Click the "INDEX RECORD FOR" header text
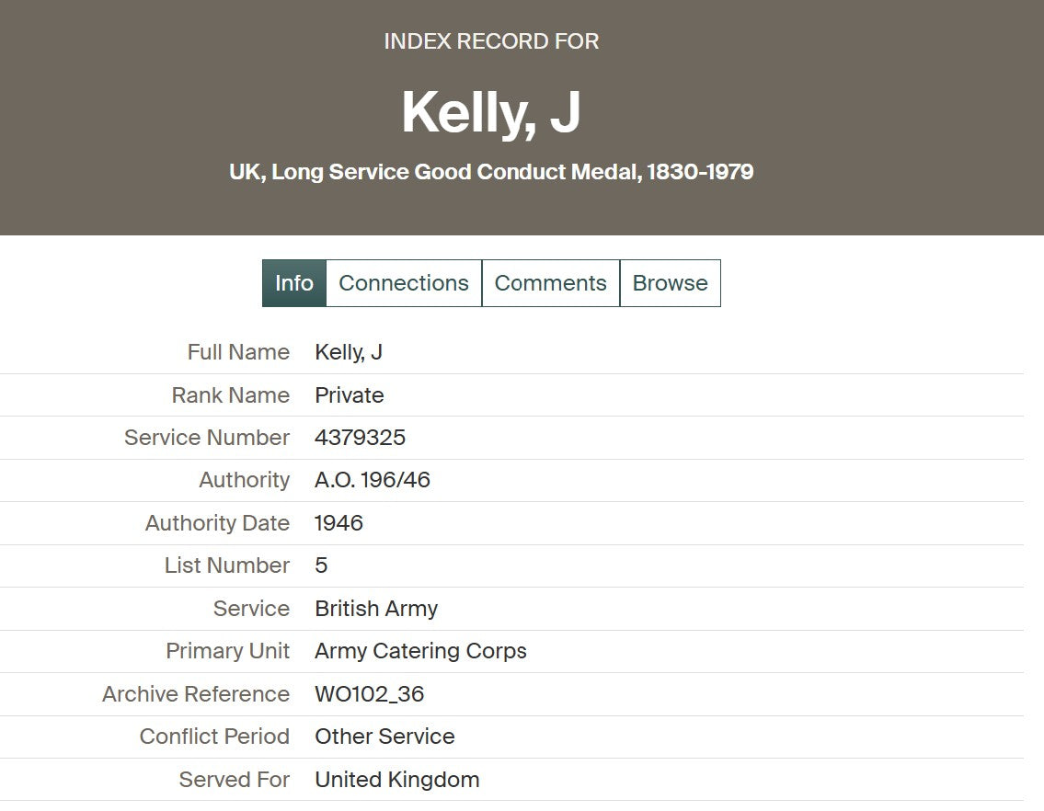The image size is (1044, 811). (x=491, y=41)
